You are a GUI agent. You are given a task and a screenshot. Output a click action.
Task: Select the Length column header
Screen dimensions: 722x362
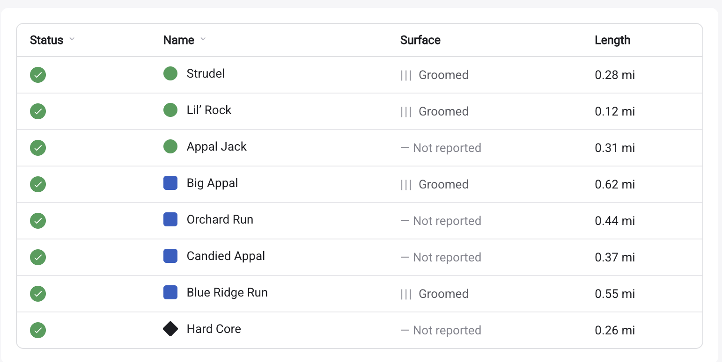[612, 40]
